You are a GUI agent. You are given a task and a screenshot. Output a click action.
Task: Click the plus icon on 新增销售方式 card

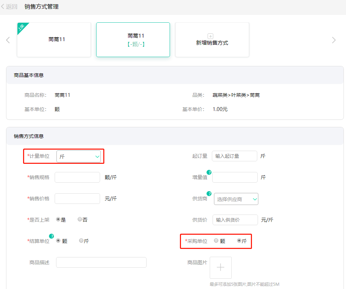[210, 36]
